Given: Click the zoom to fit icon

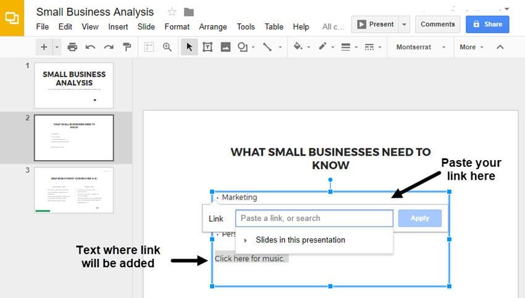Looking at the screenshot, I should (x=149, y=47).
